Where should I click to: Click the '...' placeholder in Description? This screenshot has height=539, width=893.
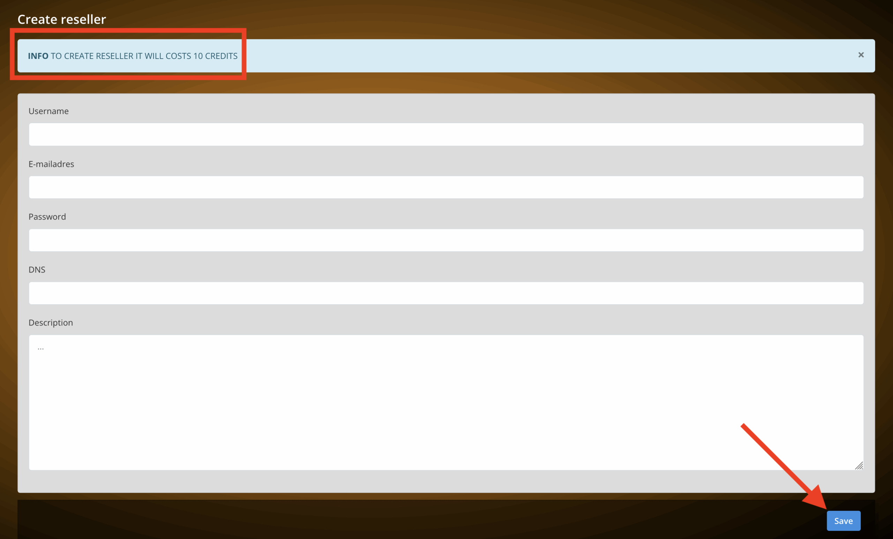point(40,348)
